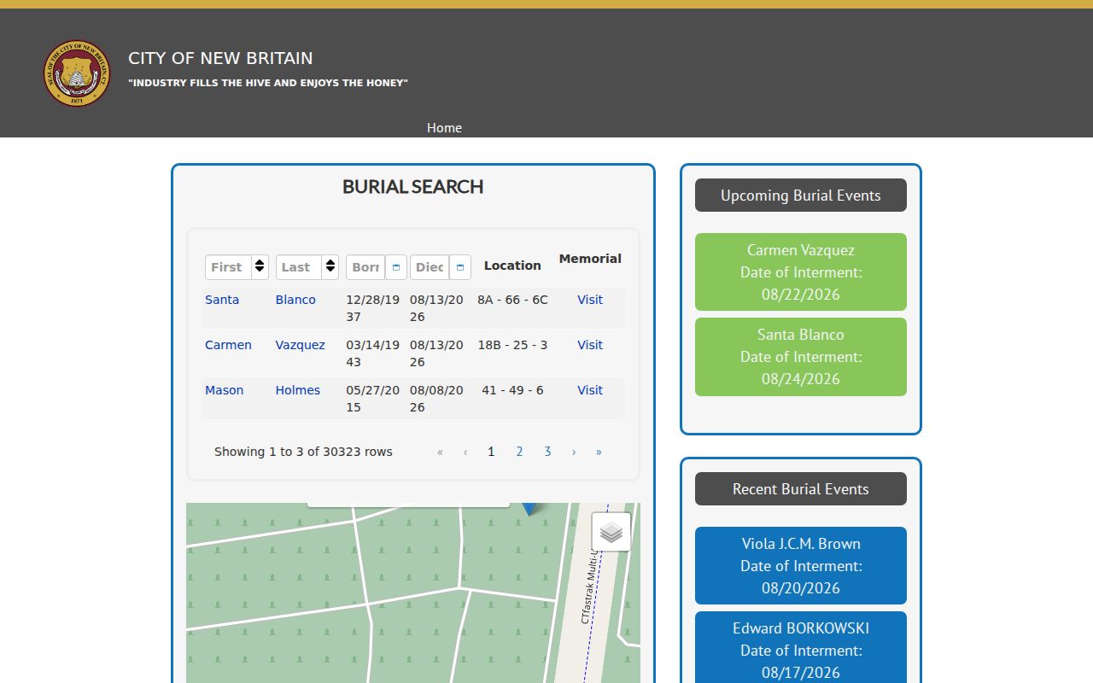Open Holmes last name link
Image resolution: width=1093 pixels, height=683 pixels.
297,390
